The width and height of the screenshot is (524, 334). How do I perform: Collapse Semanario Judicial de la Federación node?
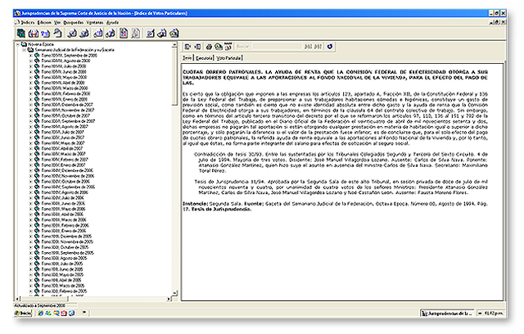coord(24,50)
